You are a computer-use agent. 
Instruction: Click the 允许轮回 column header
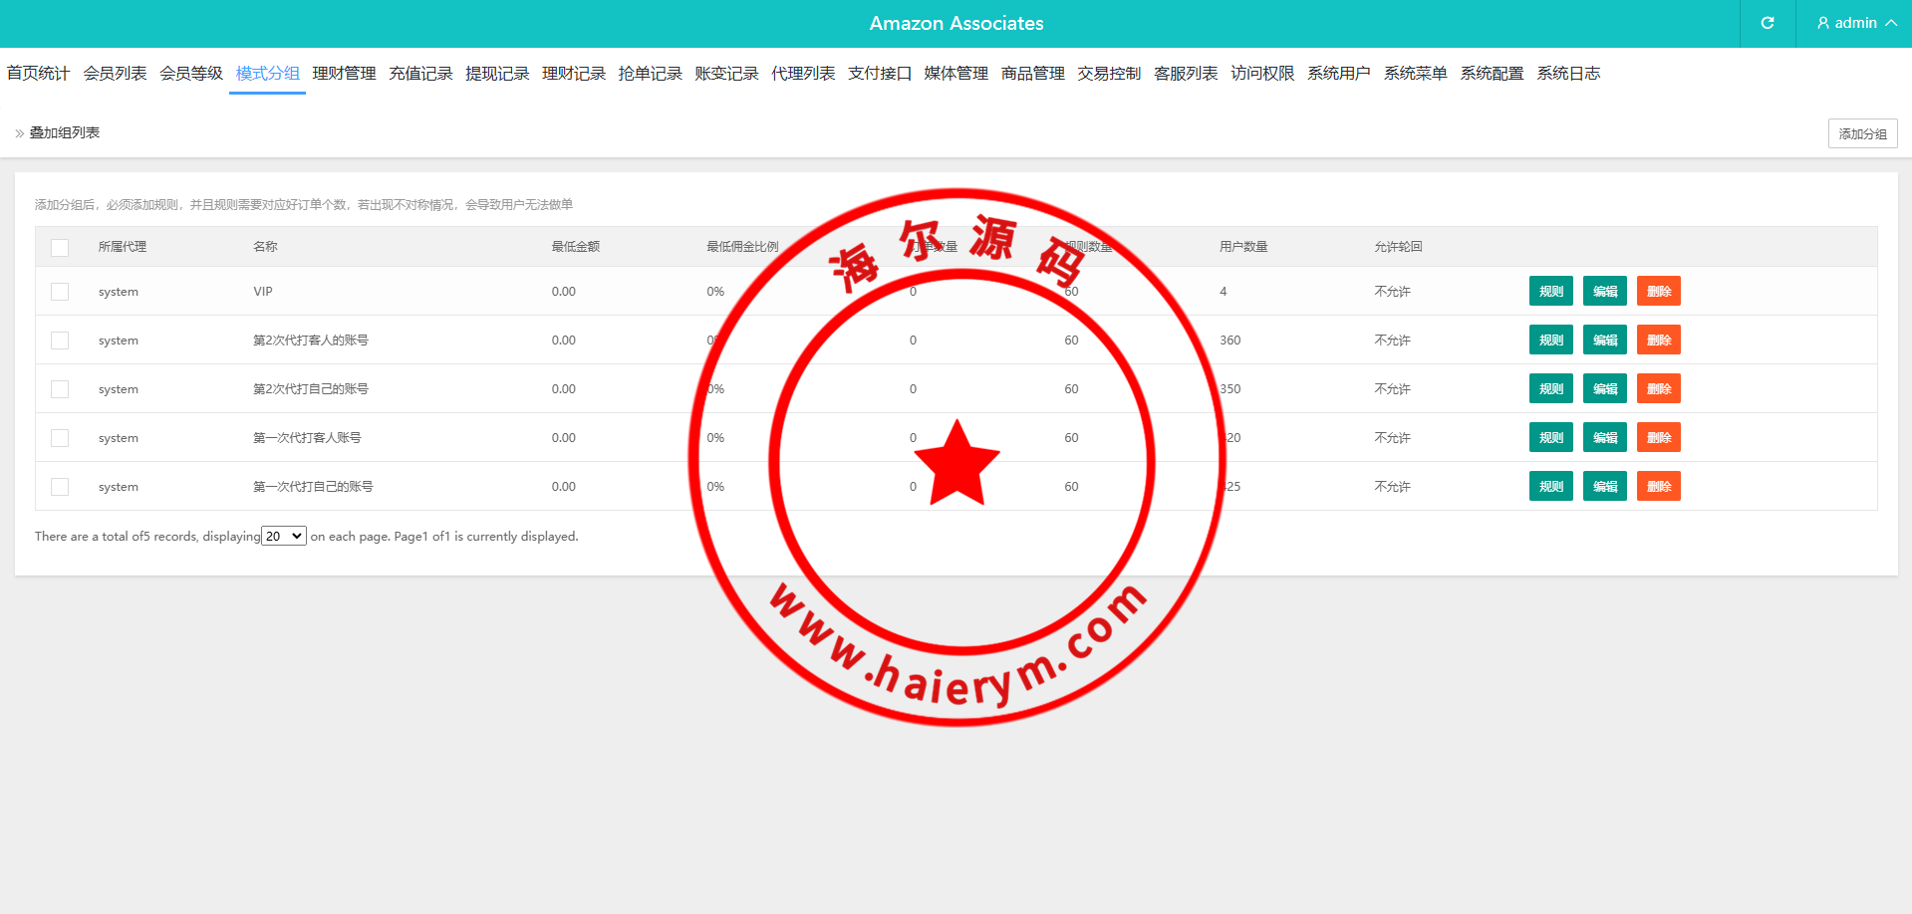tap(1398, 247)
